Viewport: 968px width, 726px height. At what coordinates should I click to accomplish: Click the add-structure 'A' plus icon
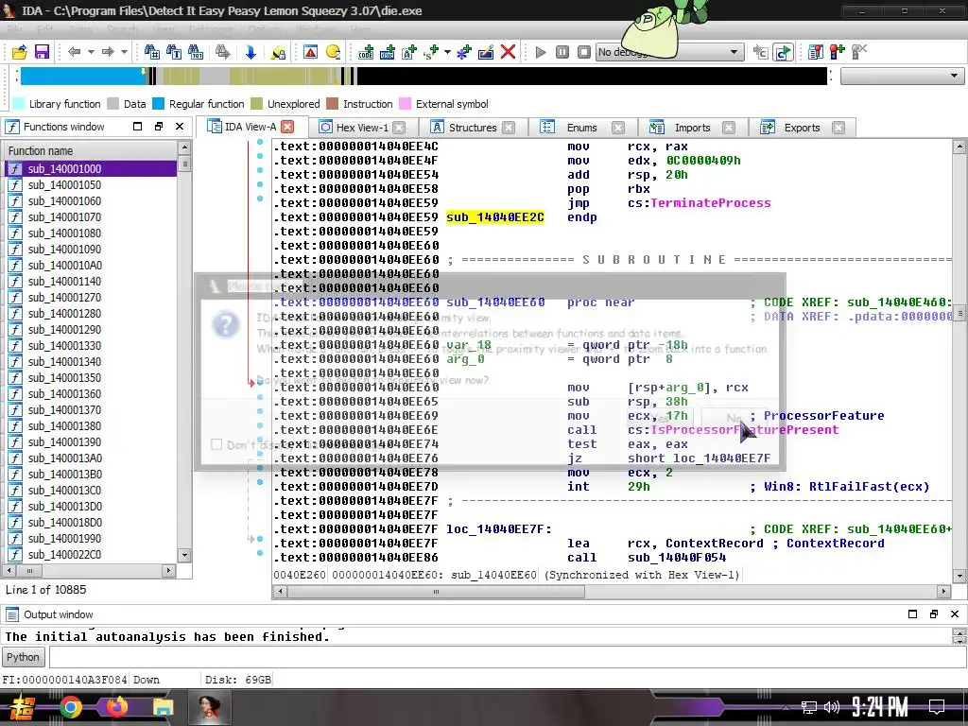click(409, 52)
